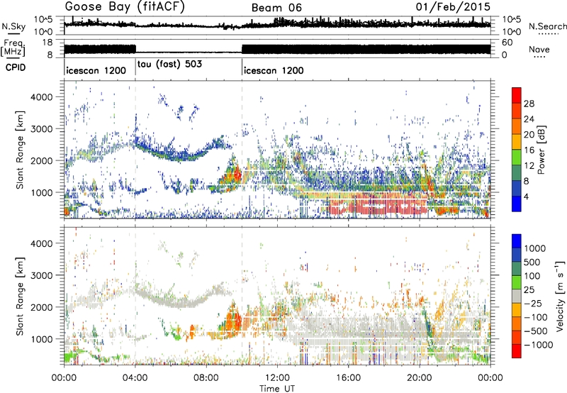Click the "04:00" time tick label
Viewport: 567px width, 393px height.
(135, 378)
